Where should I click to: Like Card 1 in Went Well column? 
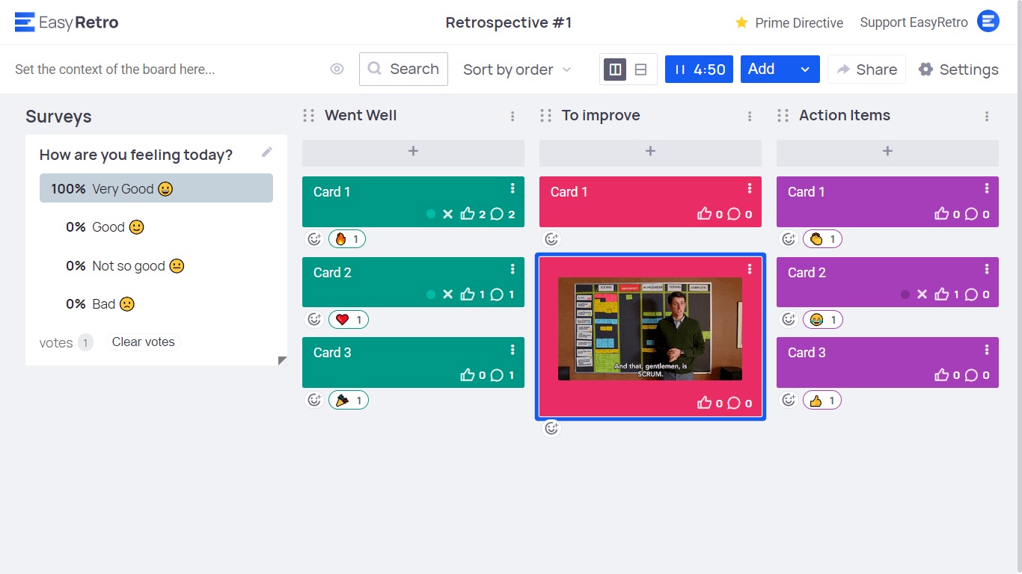coord(468,215)
